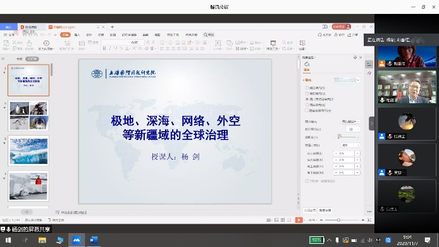Adjust the transparency slider in fill pane
The height and width of the screenshot is (247, 439).
(x=347, y=137)
